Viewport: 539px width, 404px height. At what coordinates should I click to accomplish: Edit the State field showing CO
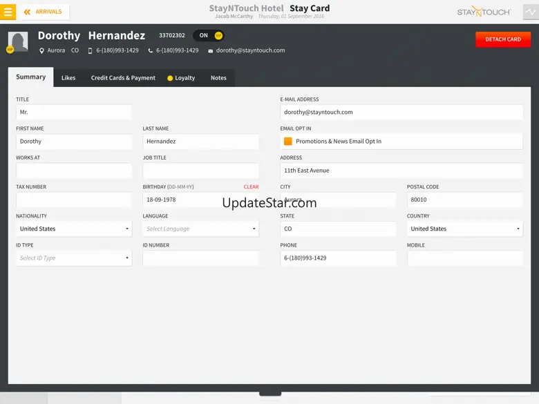[x=338, y=229]
